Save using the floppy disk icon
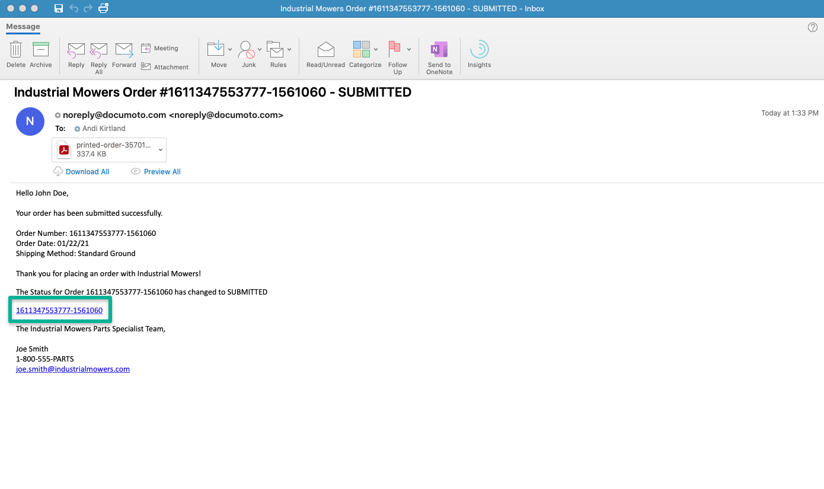Image resolution: width=824 pixels, height=489 pixels. coord(59,8)
